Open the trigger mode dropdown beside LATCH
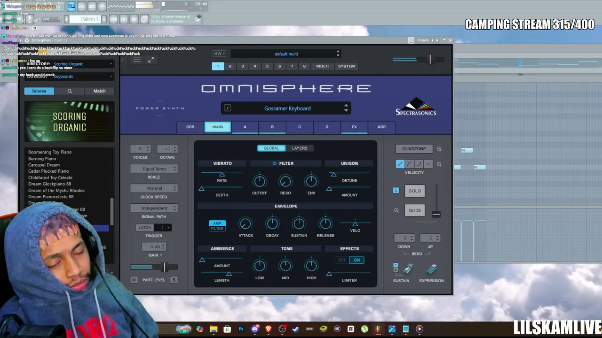Viewport: 602px width, 338px height. pyautogui.click(x=163, y=228)
